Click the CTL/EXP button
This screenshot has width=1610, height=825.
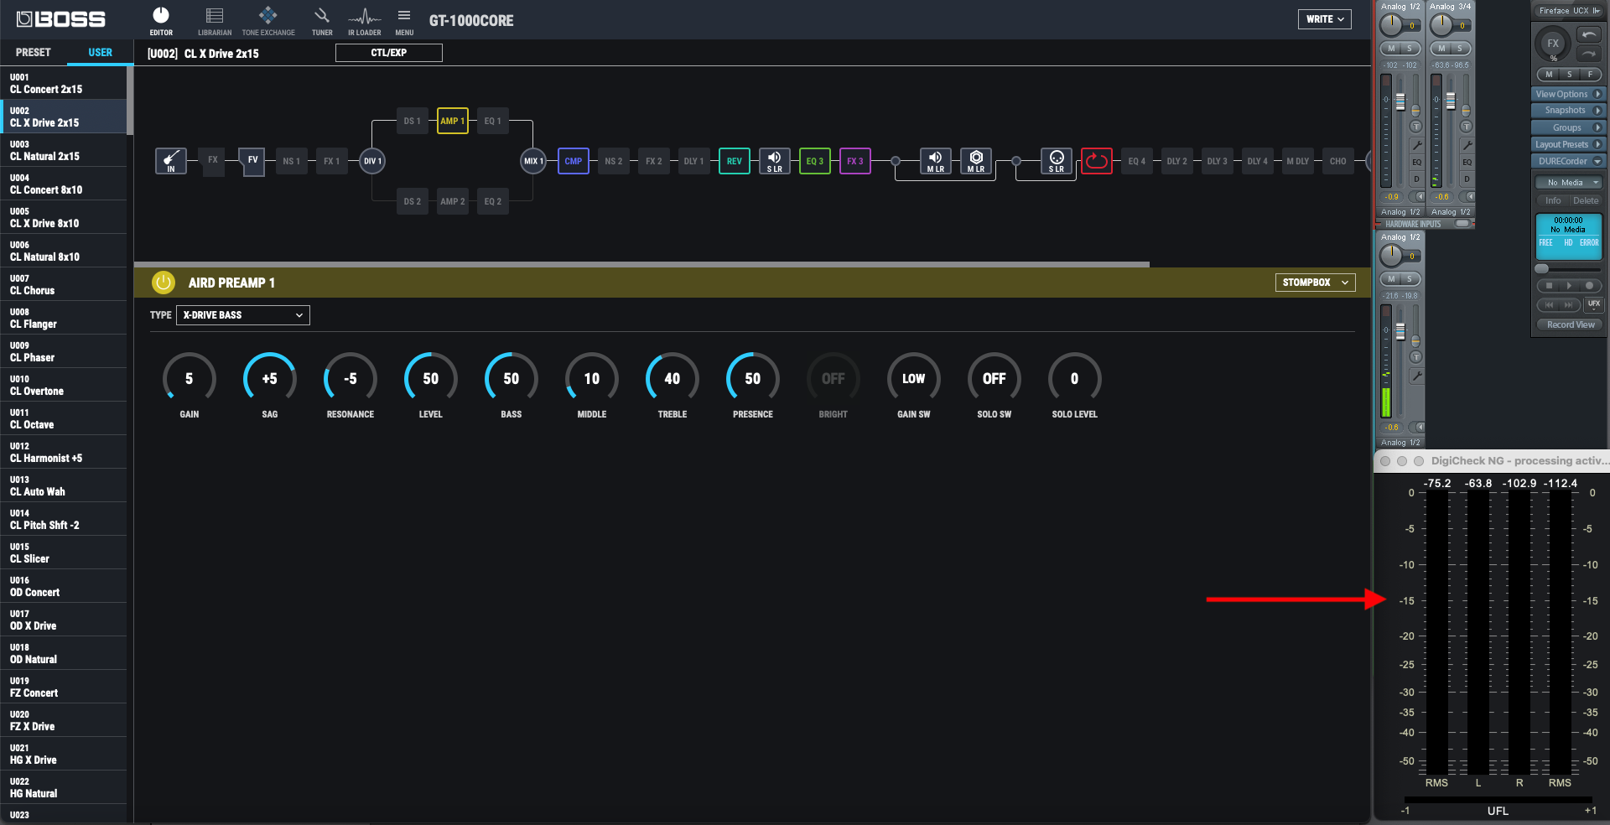389,53
